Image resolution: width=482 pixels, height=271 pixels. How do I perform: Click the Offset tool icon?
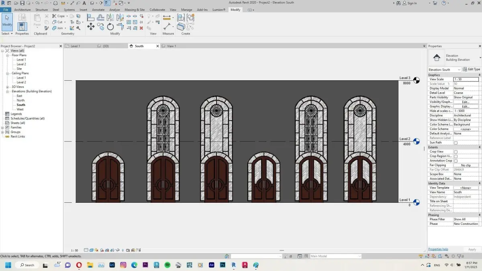pyautogui.click(x=100, y=18)
